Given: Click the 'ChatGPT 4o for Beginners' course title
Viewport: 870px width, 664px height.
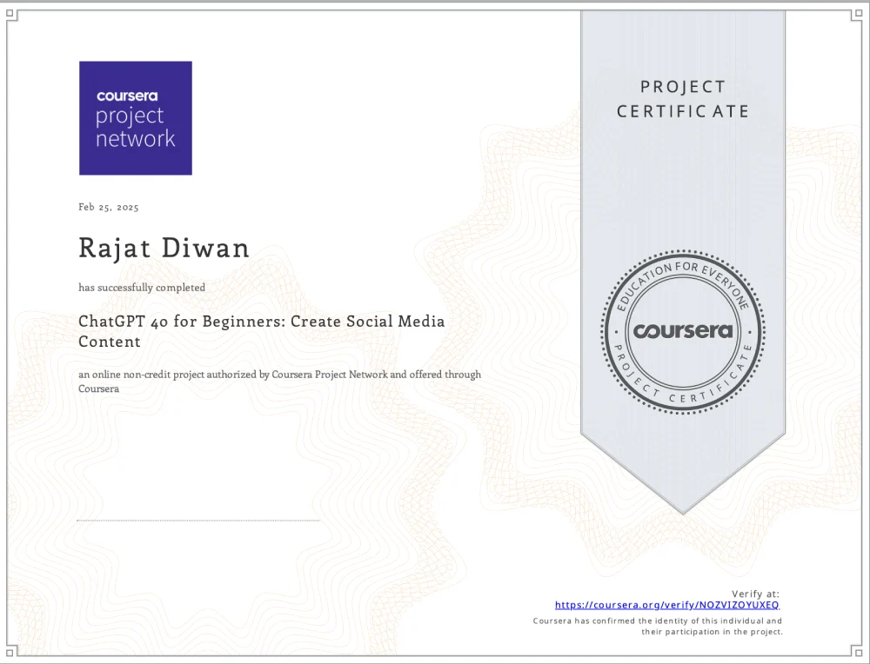Looking at the screenshot, I should [x=261, y=322].
